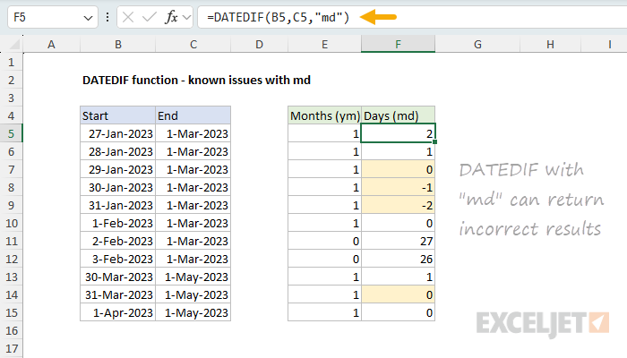Select Months cell 0 in row 11
Screen dimensions: 627x358
click(324, 241)
